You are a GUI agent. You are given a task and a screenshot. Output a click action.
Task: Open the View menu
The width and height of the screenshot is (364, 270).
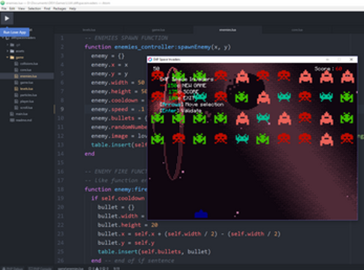point(21,9)
